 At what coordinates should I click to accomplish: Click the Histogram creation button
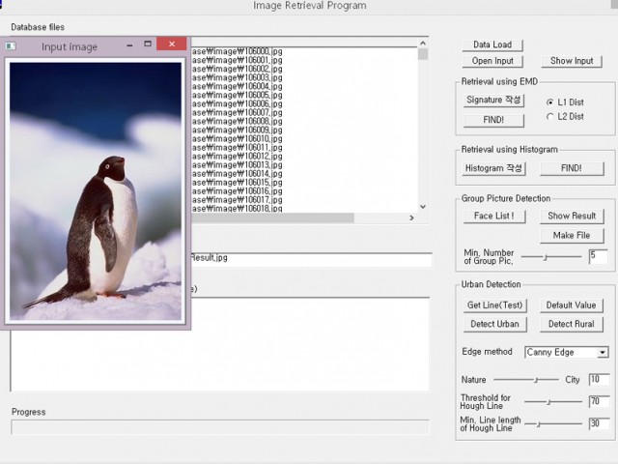(492, 168)
